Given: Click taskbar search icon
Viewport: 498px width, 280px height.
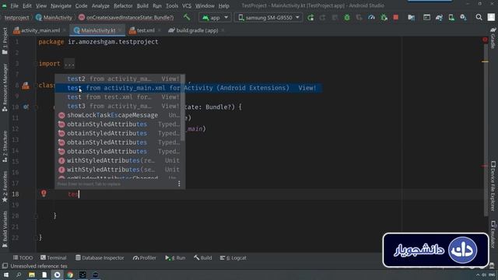Looking at the screenshot, I should [x=19, y=275].
